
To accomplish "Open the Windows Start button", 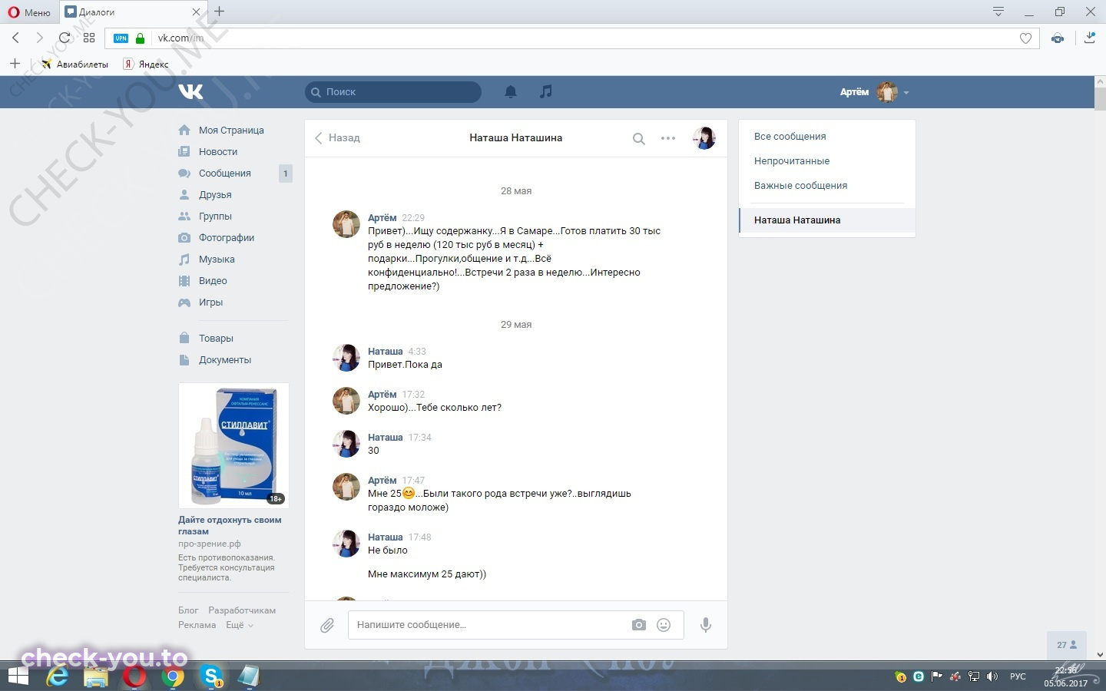I will coord(18,676).
